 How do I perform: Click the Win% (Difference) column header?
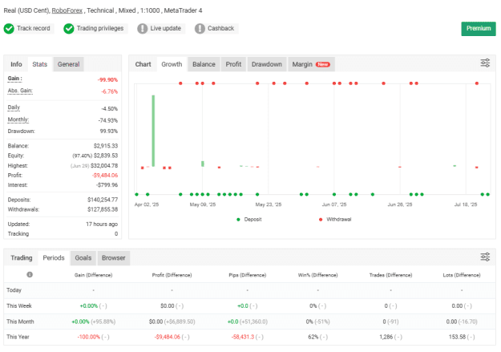coord(318,275)
